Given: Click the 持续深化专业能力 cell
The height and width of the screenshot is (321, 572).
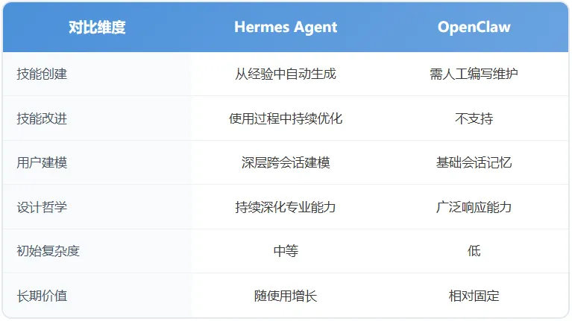Looking at the screenshot, I should pos(286,207).
